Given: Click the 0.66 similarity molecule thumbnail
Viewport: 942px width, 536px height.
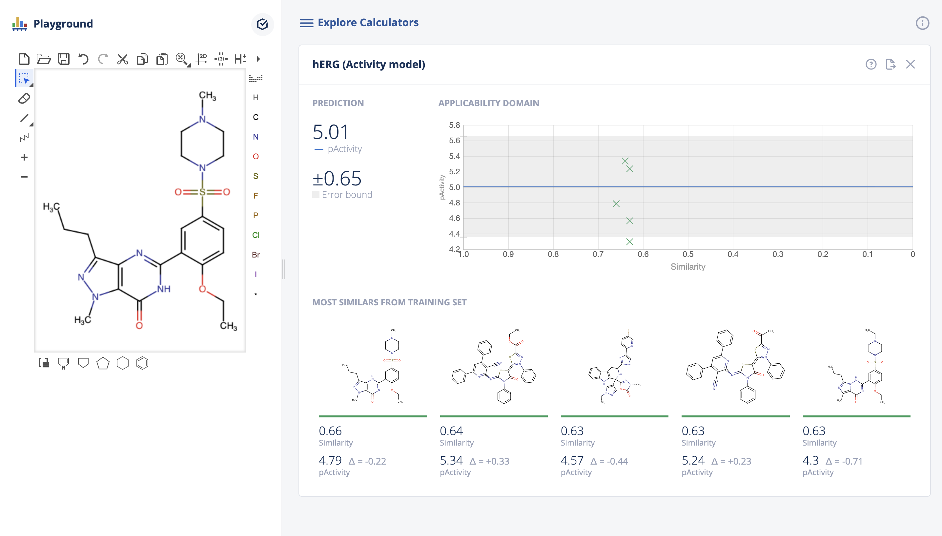Looking at the screenshot, I should [372, 366].
